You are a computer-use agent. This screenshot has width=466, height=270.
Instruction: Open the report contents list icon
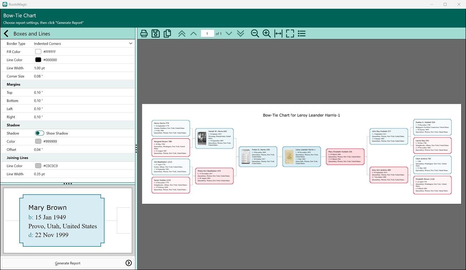pyautogui.click(x=302, y=33)
